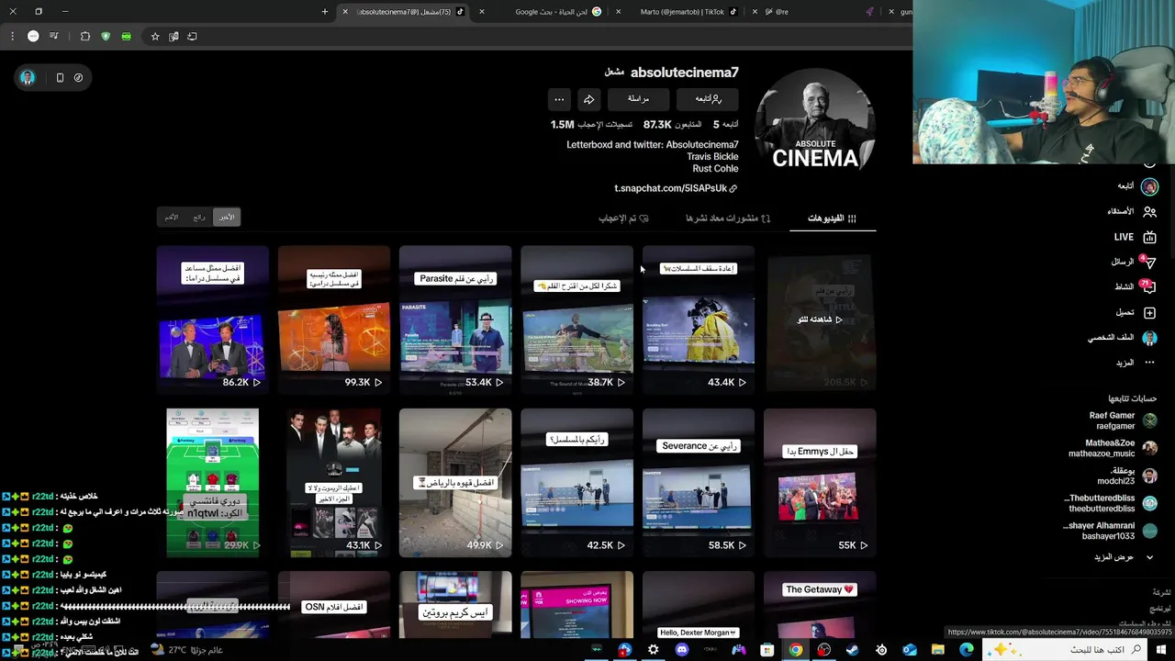Open bashayer1033 followed account

coord(1111,531)
